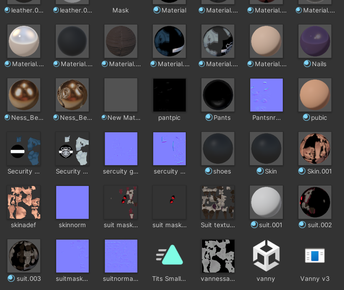This screenshot has width=344, height=290.
Task: Select the beige skin-tone Material sphere
Action: tap(267, 41)
